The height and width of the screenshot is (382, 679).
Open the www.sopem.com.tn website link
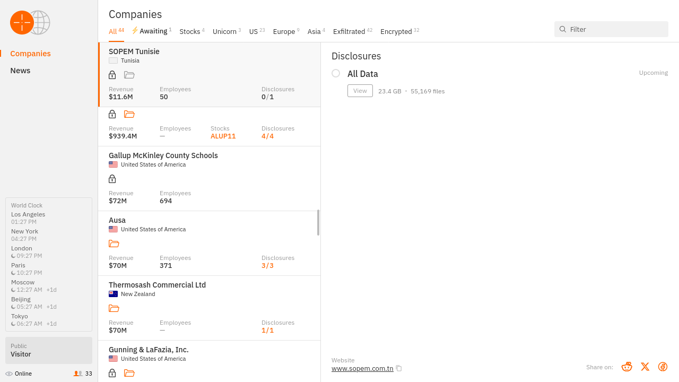362,369
